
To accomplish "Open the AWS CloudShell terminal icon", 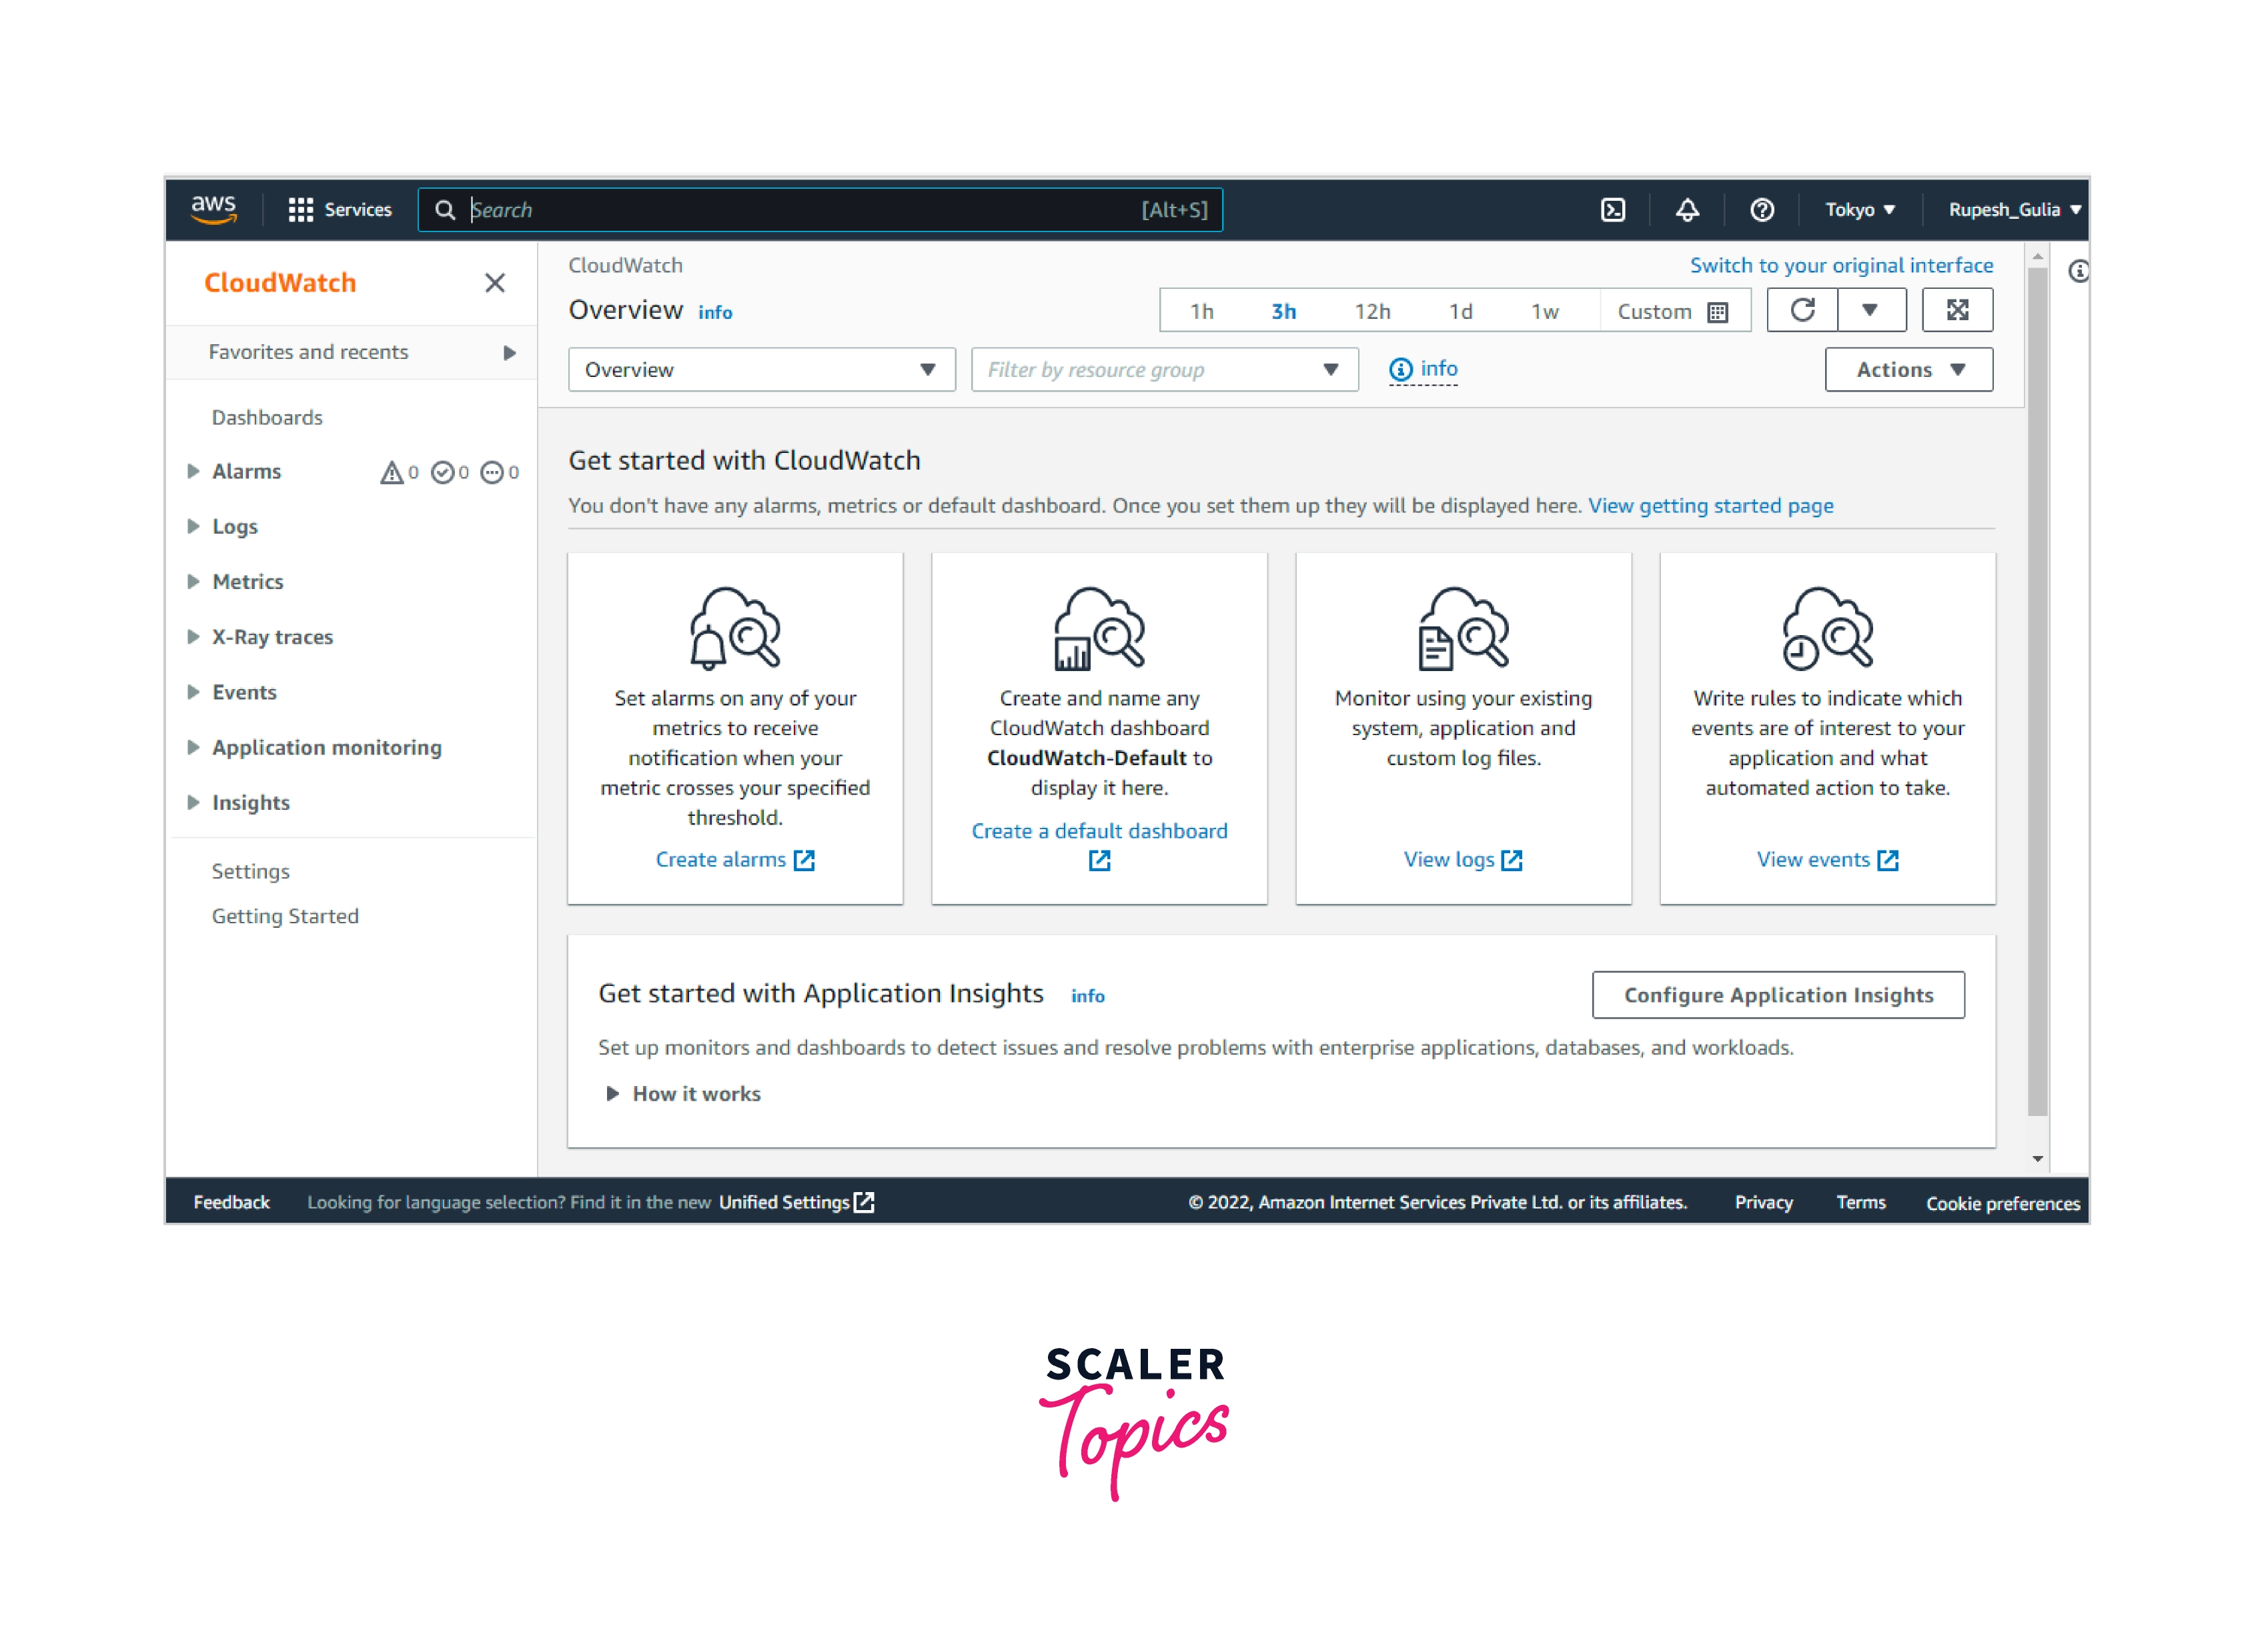I will pos(1612,210).
